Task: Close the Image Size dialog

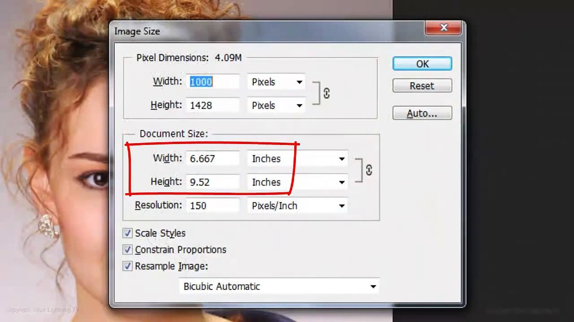Action: tap(444, 28)
